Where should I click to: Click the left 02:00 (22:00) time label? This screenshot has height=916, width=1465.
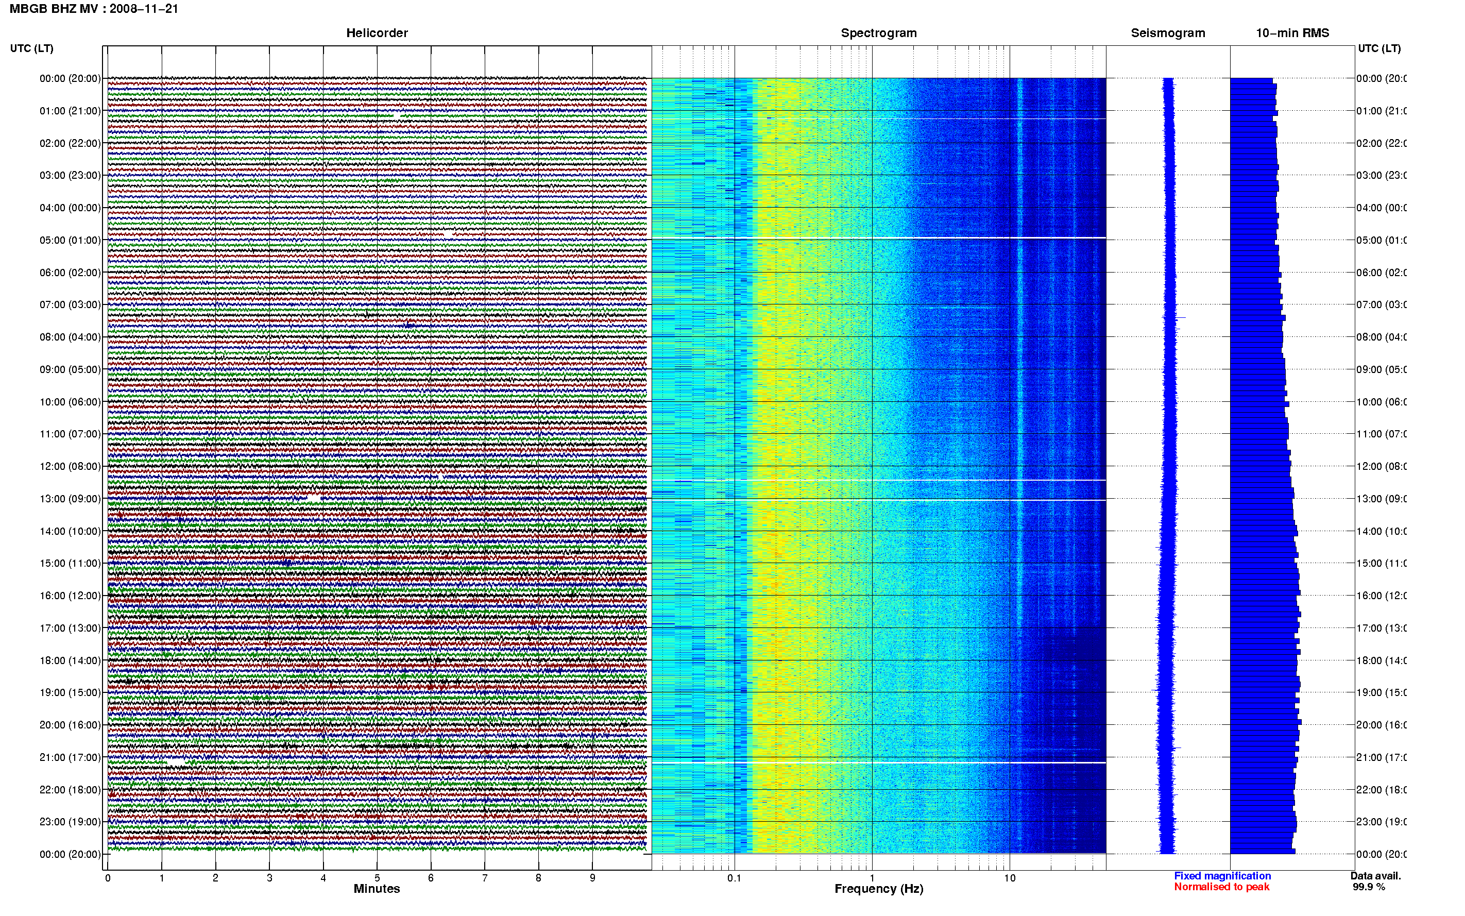click(70, 143)
